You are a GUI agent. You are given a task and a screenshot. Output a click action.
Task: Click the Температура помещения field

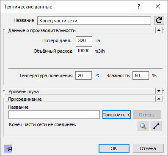pos(83,75)
